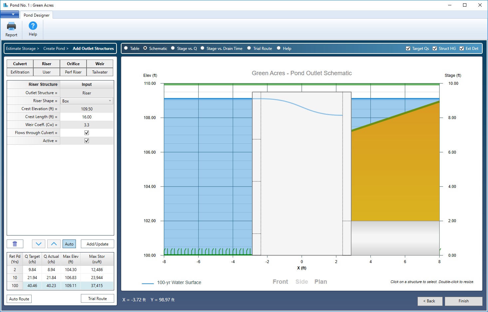Switch to the Pond Designer tab
This screenshot has height=312, width=488.
click(36, 15)
